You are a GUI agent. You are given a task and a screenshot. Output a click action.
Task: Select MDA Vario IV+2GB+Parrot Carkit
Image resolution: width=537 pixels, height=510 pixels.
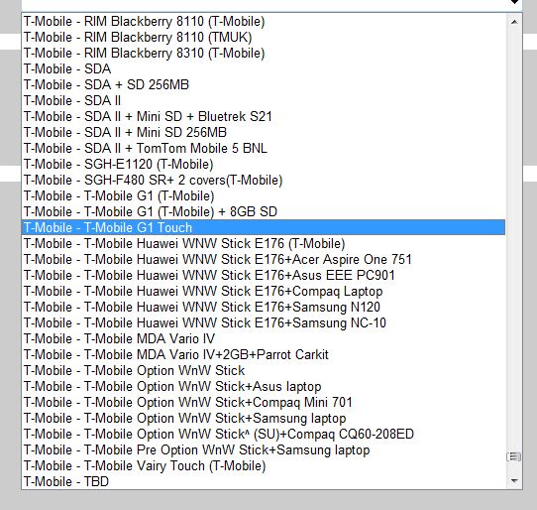(x=263, y=354)
